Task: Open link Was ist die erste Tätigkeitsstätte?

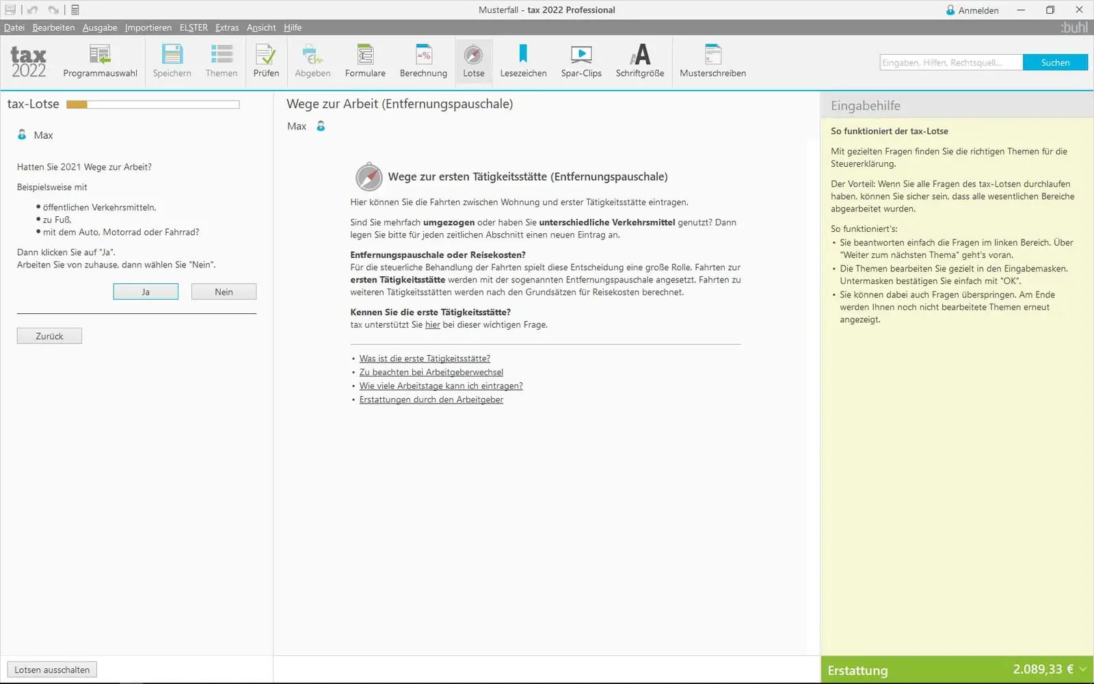Action: click(x=425, y=358)
